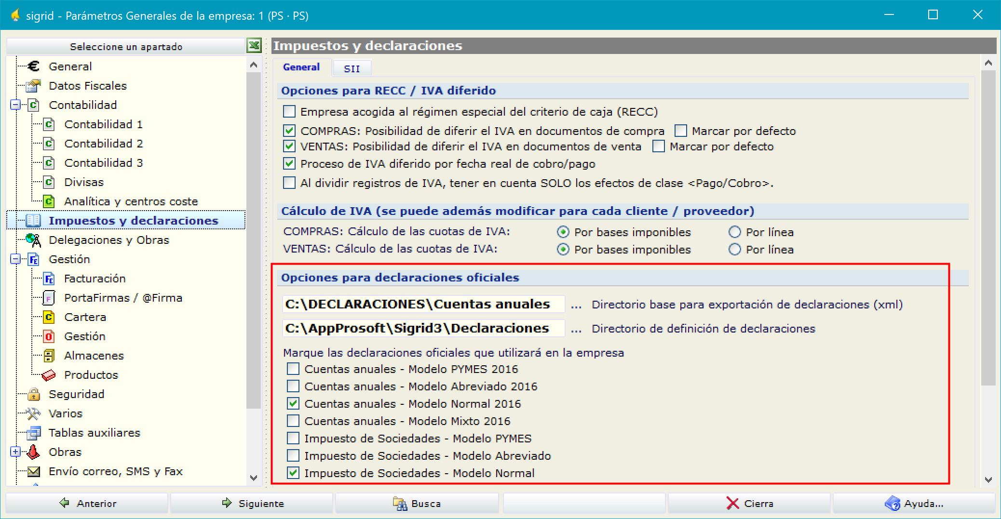Switch to the SII tab
The height and width of the screenshot is (519, 1001).
352,67
